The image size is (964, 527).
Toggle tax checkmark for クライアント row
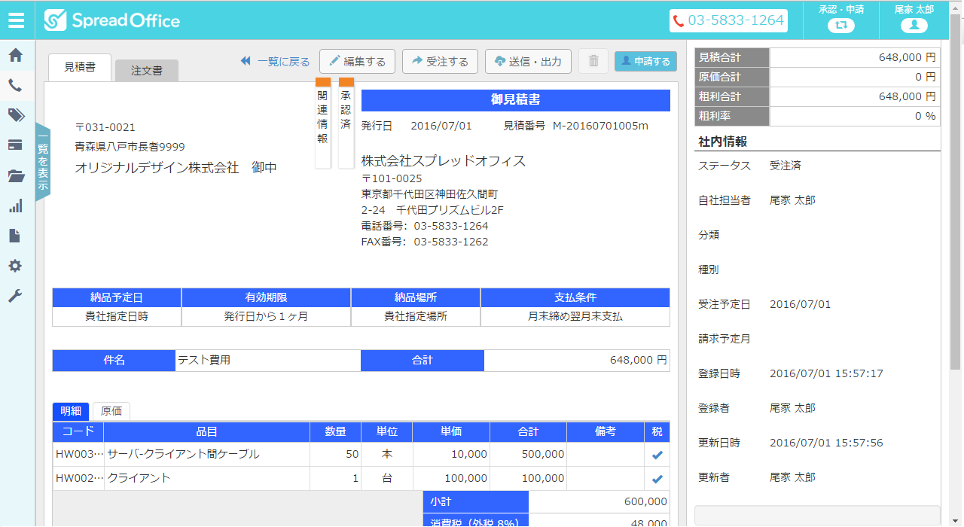pos(657,479)
